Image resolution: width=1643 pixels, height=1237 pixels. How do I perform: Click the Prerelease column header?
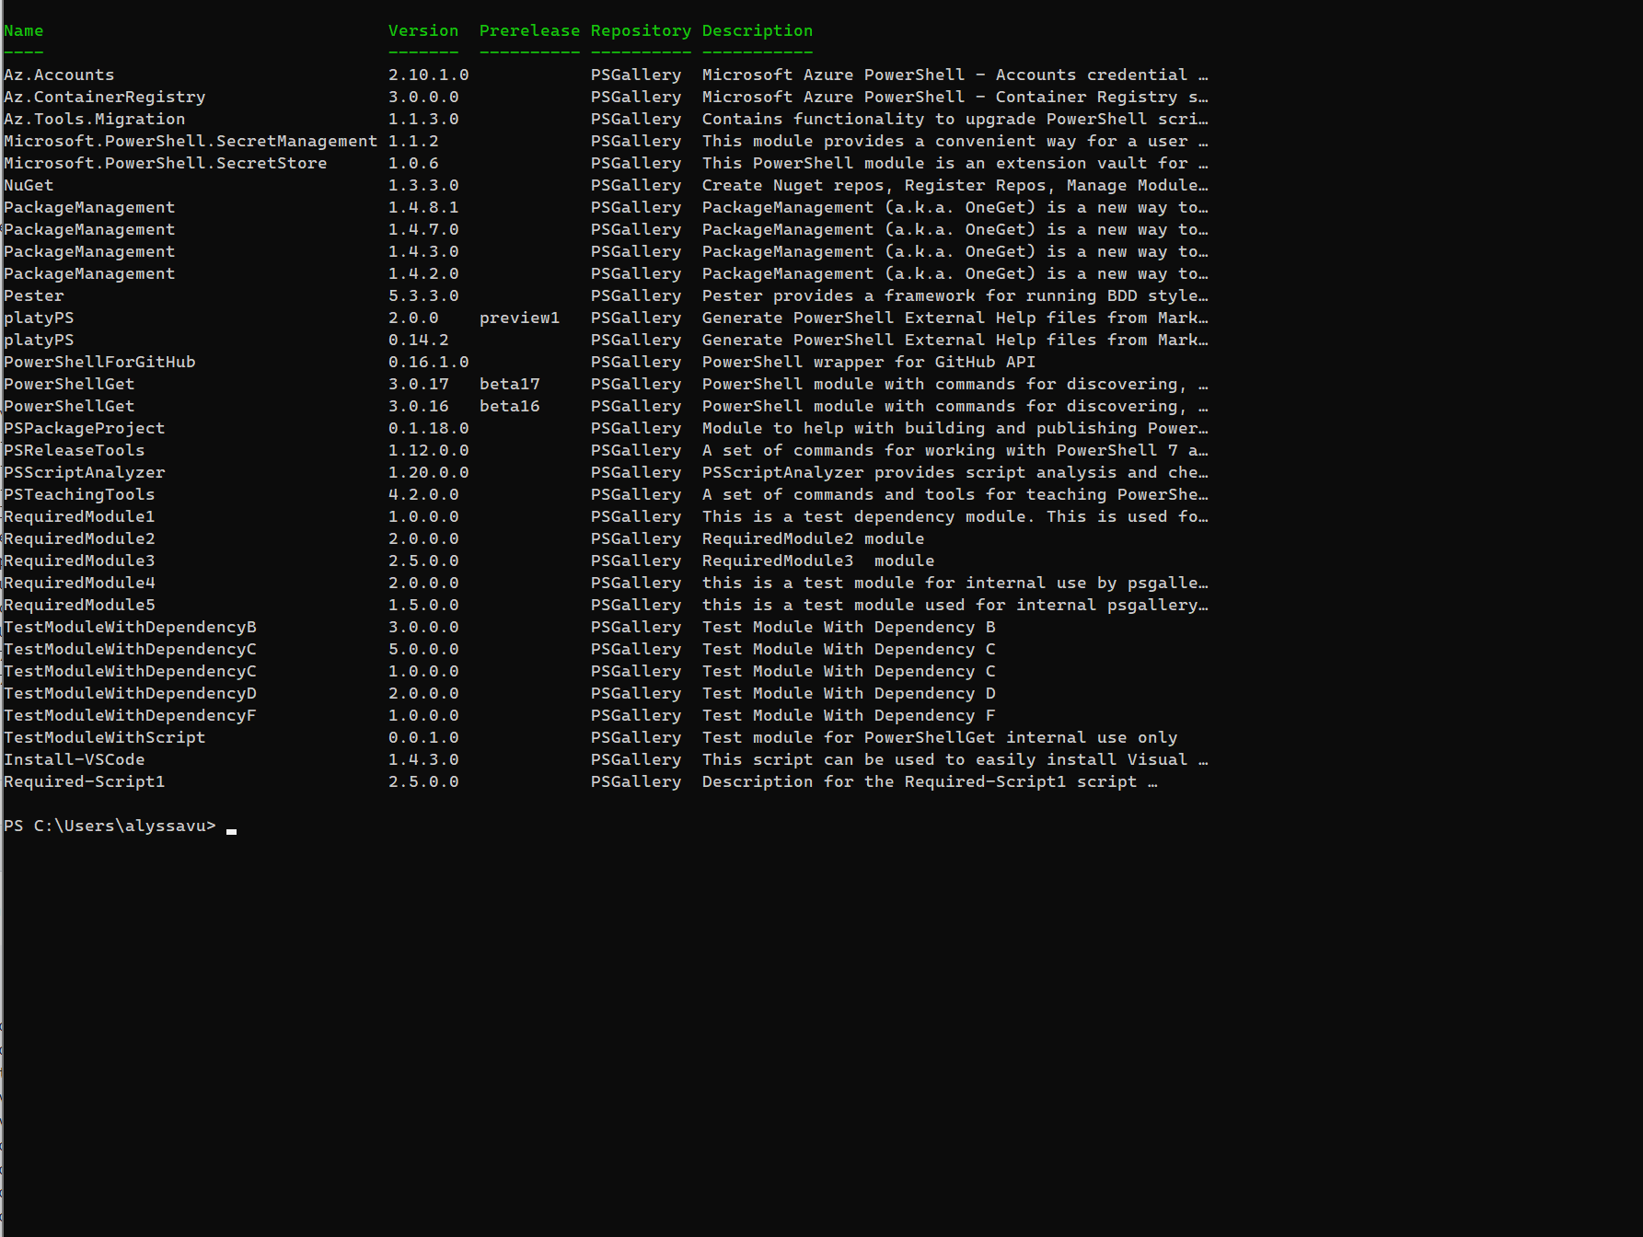[x=529, y=30]
